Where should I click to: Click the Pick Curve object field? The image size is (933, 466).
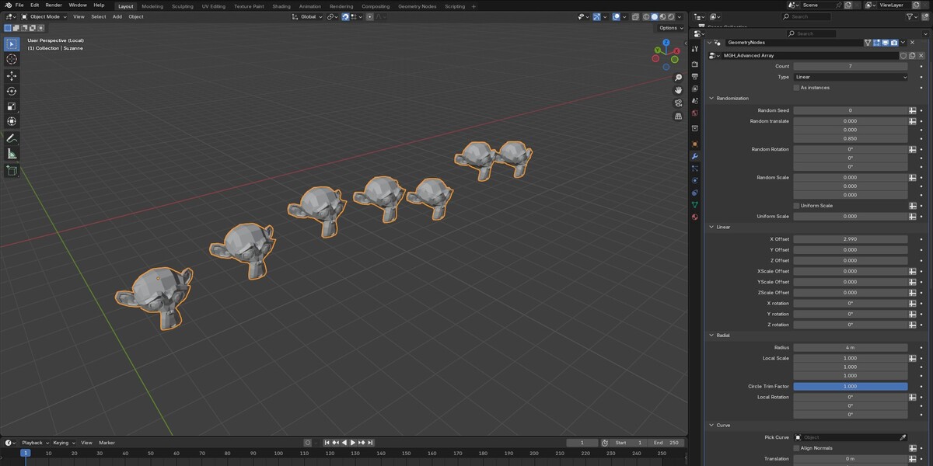(851, 437)
